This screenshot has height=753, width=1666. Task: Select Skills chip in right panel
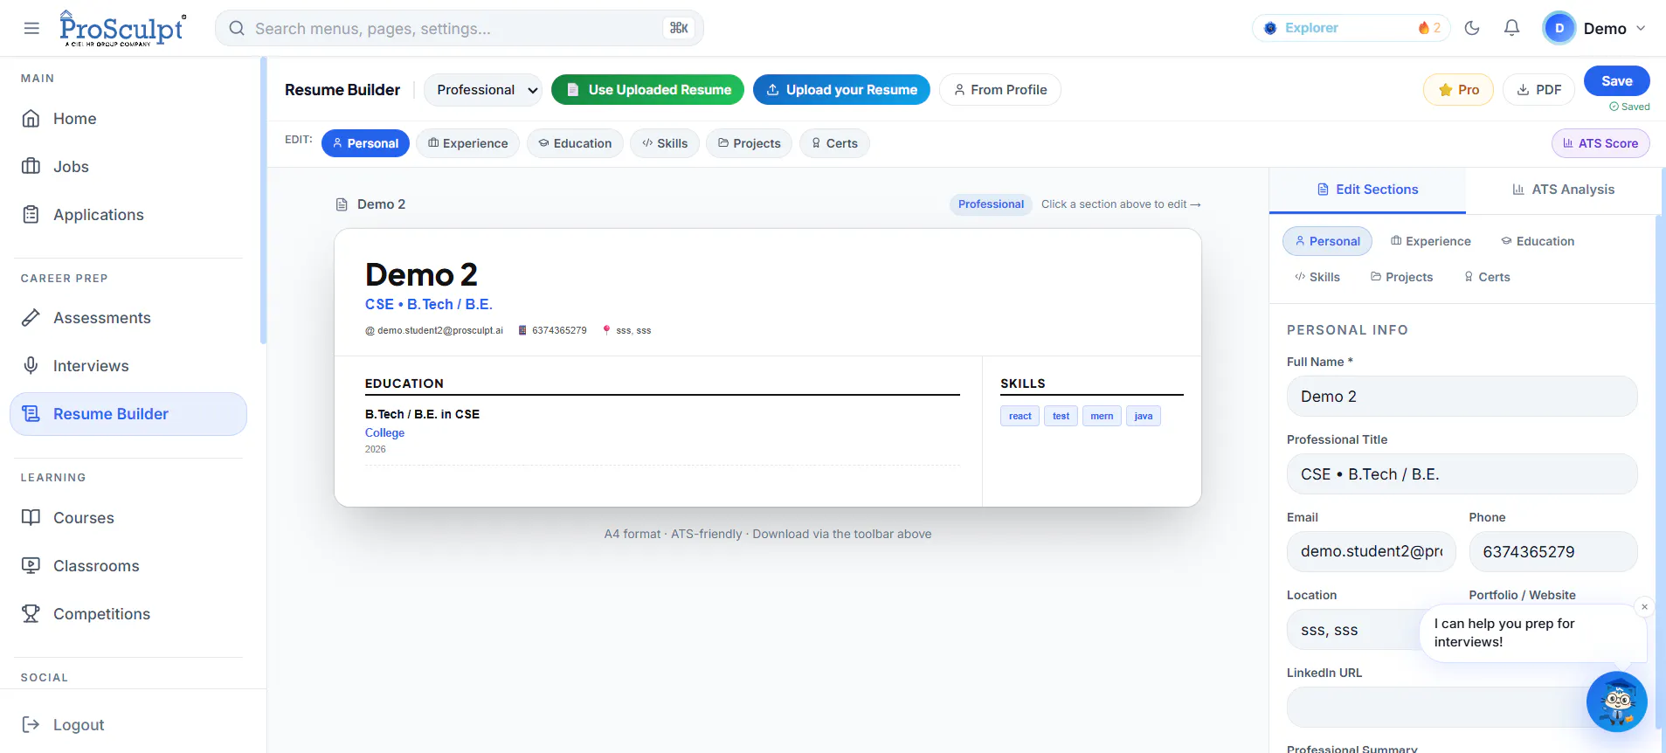point(1317,277)
